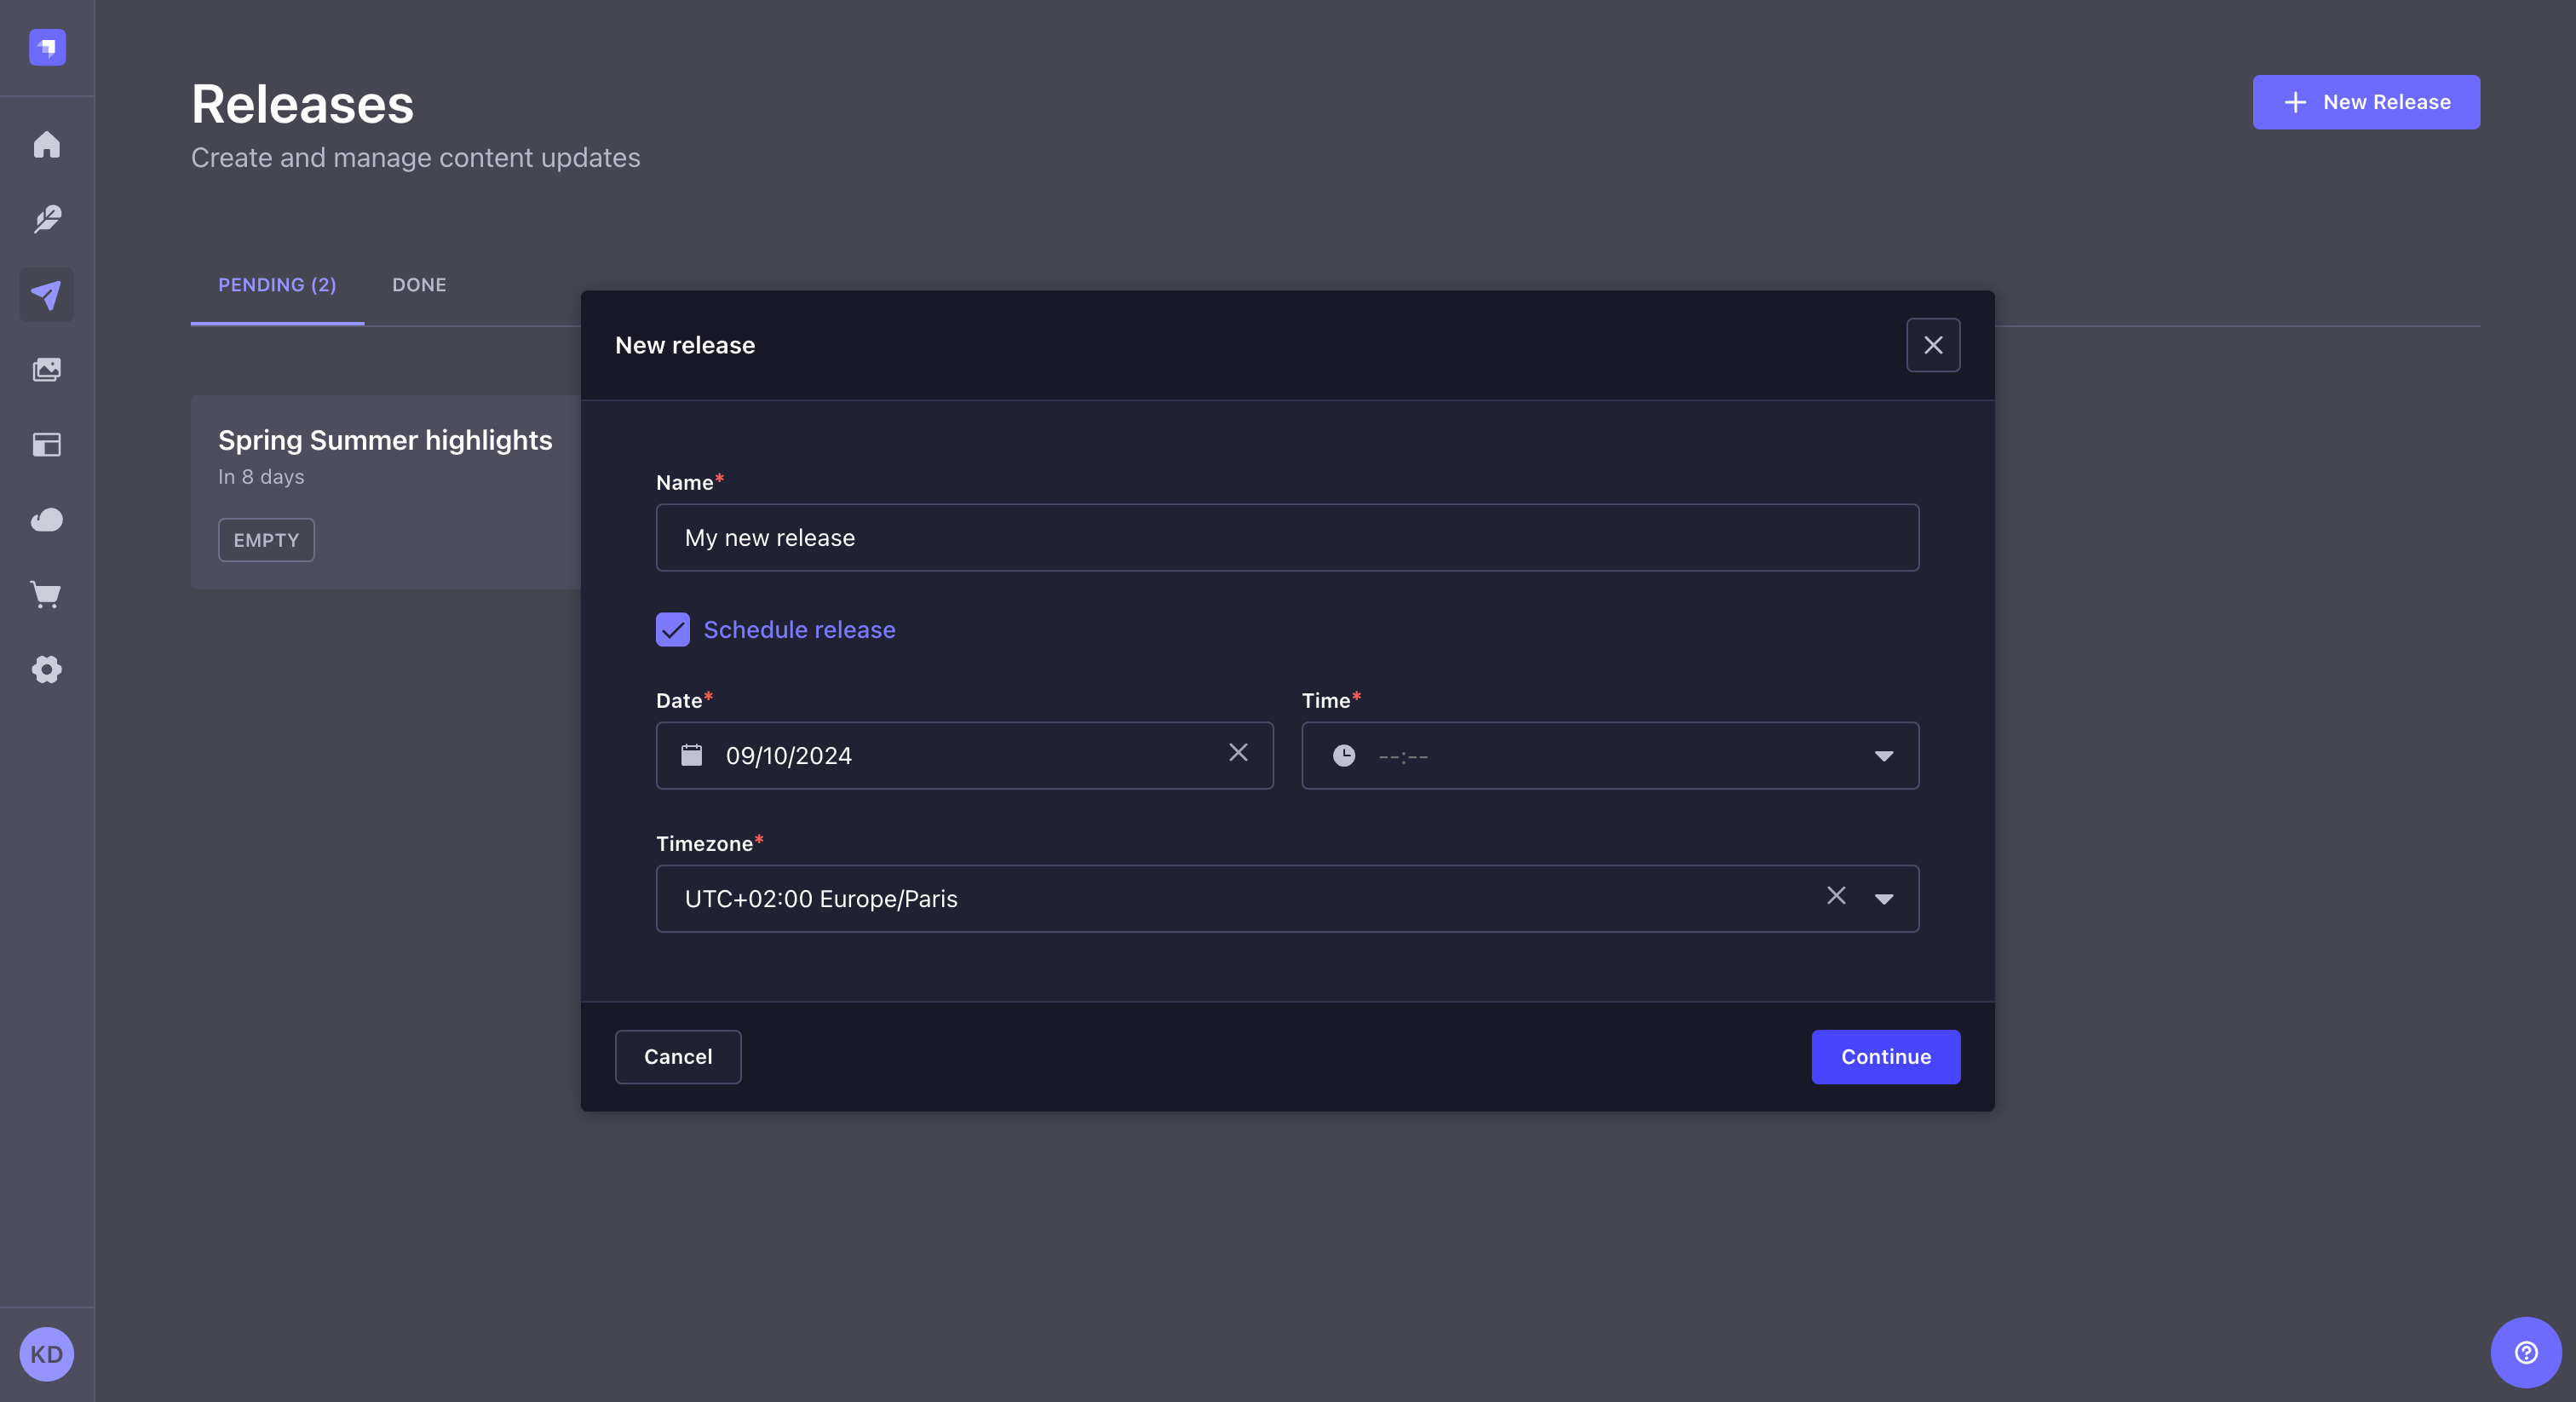Open the media library icon
Screen dimensions: 2576x1402
(x=46, y=369)
